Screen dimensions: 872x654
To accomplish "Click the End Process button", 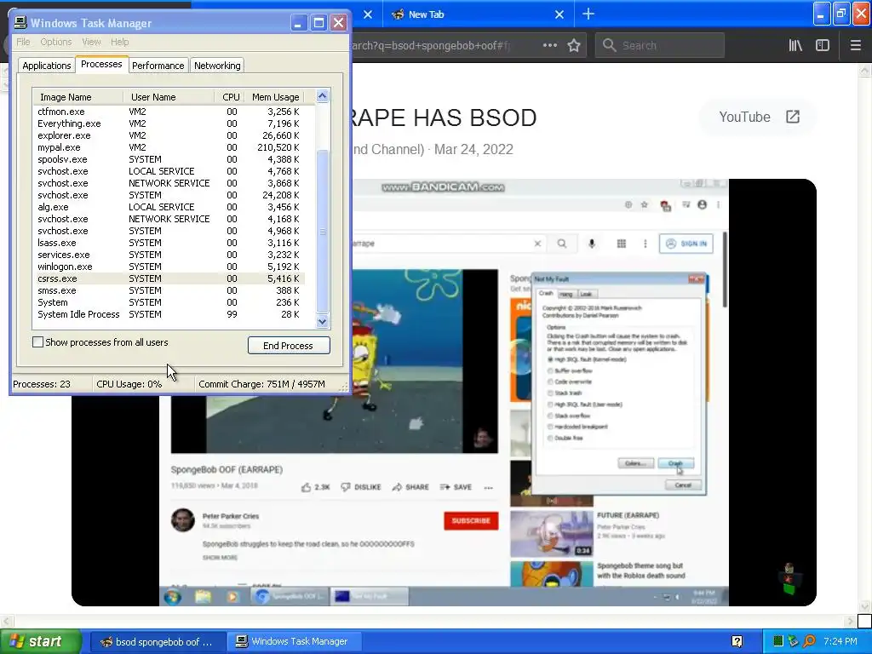I will (x=289, y=346).
